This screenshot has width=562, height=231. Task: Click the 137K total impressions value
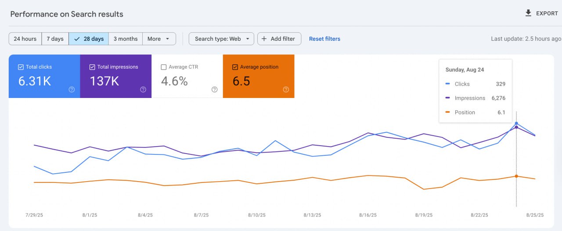[104, 81]
